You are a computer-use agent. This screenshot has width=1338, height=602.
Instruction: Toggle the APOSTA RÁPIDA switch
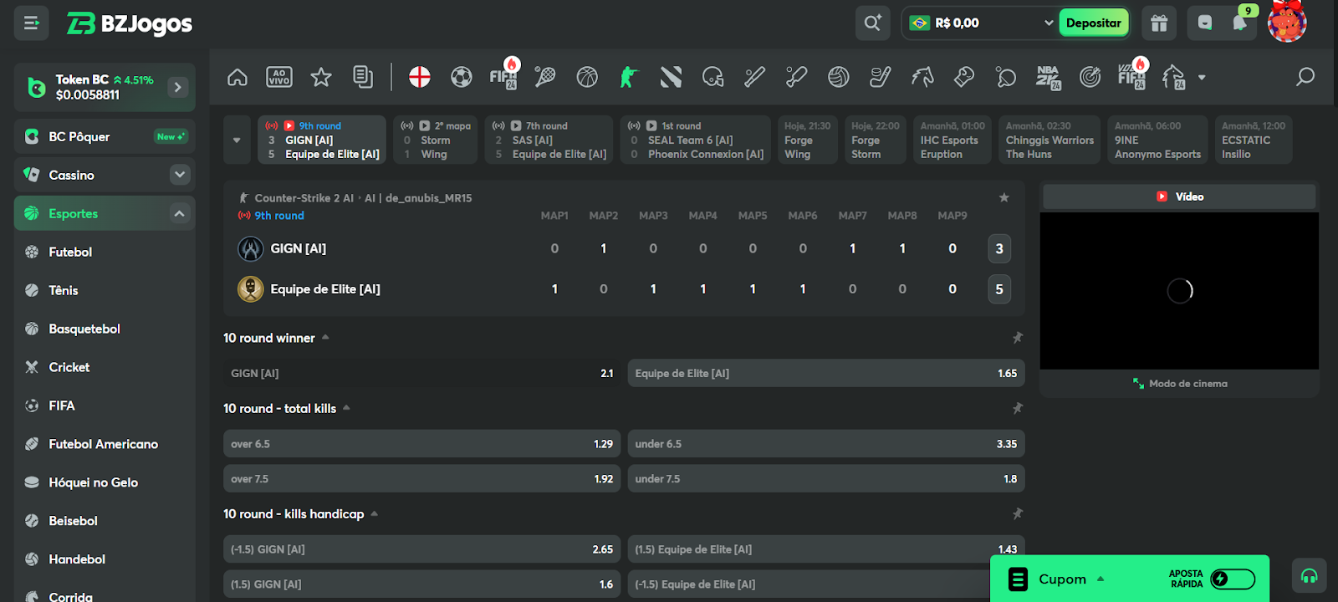[1233, 579]
